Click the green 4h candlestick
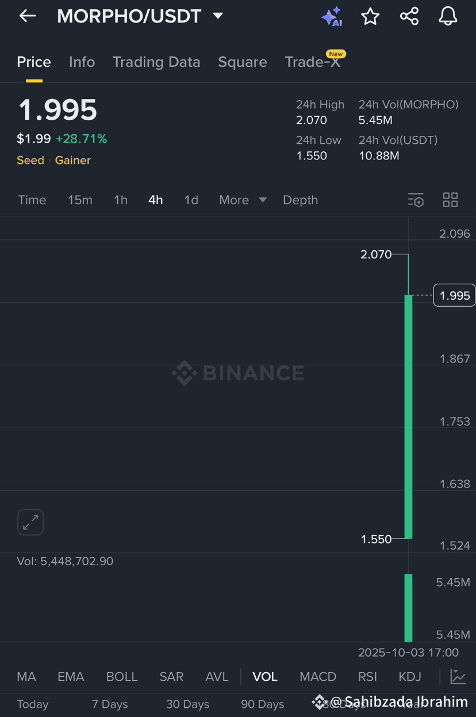This screenshot has height=717, width=476. tap(408, 417)
